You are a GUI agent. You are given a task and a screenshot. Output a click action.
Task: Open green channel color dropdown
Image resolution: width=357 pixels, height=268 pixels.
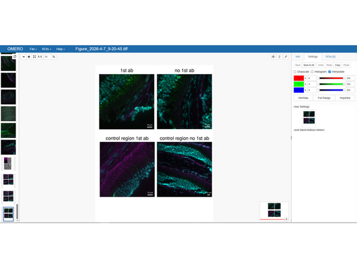click(x=305, y=84)
